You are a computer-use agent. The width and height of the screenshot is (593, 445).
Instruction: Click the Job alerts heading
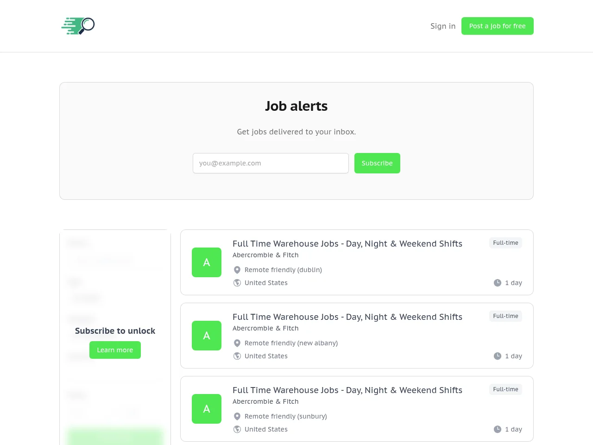[296, 106]
